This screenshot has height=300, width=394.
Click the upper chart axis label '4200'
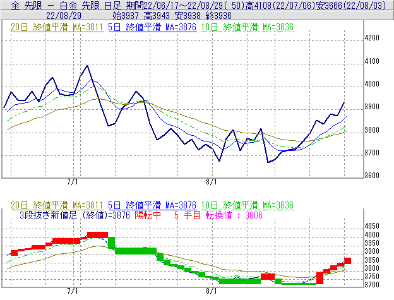(372, 38)
